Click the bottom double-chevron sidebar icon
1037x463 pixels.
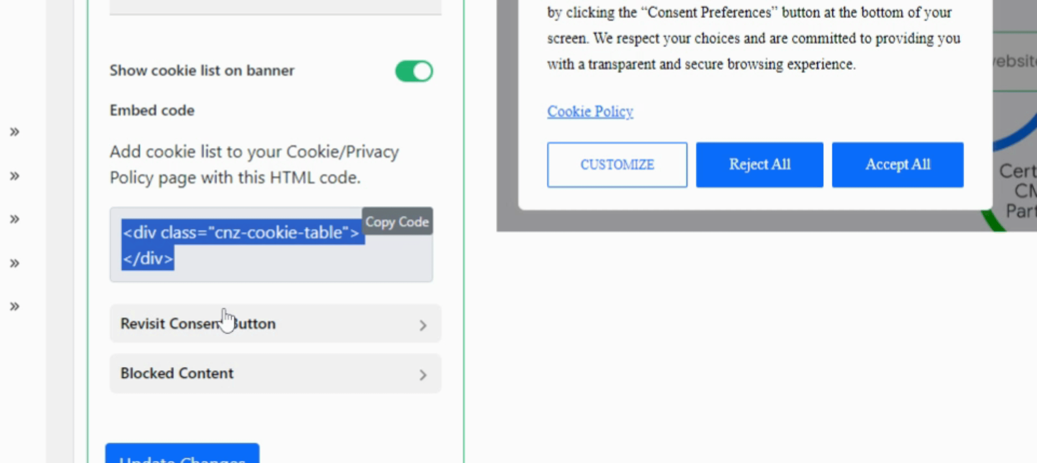pos(14,306)
